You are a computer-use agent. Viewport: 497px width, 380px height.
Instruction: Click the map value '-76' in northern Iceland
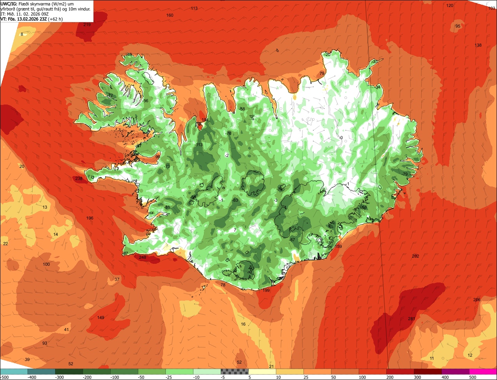click(228, 133)
